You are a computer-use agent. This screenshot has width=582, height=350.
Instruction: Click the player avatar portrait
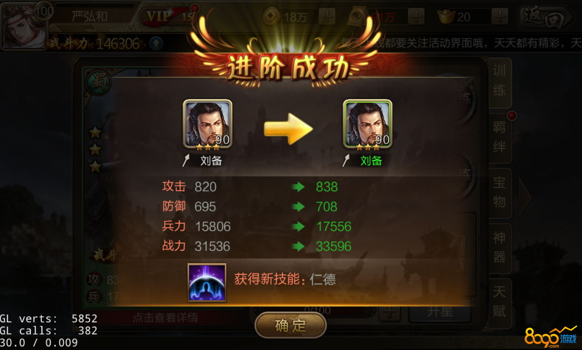24,26
